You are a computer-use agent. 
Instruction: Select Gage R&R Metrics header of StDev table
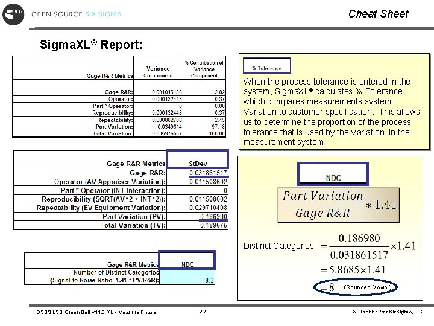[136, 164]
